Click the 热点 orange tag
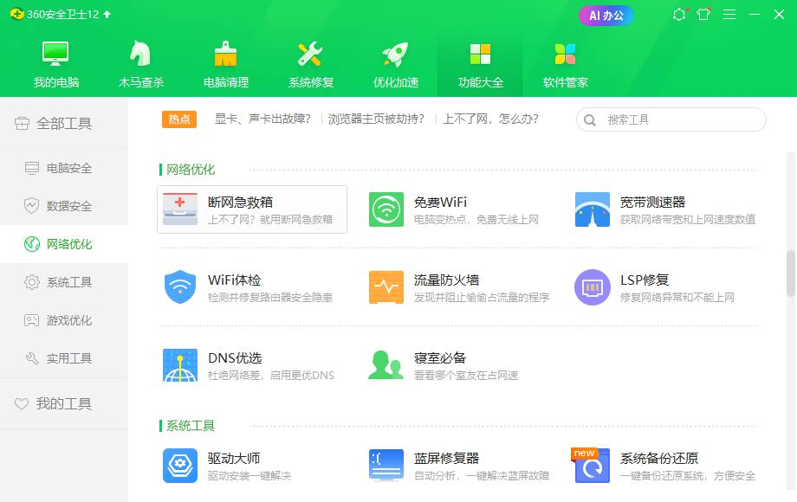 point(179,119)
